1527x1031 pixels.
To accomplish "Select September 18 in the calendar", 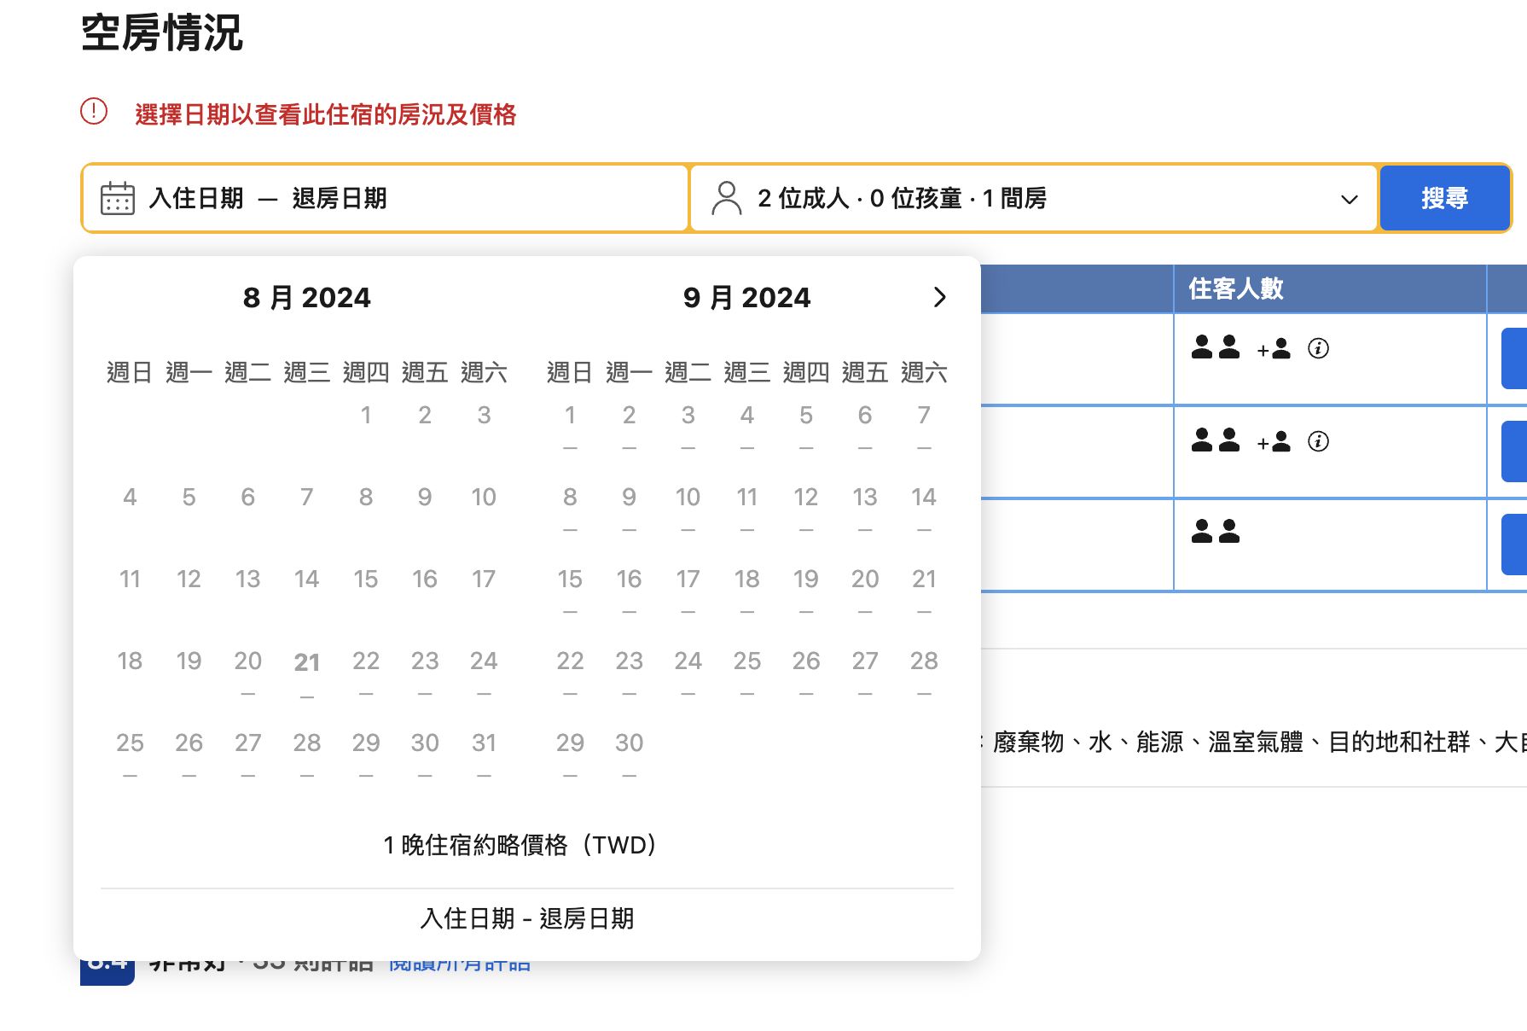I will [x=747, y=591].
